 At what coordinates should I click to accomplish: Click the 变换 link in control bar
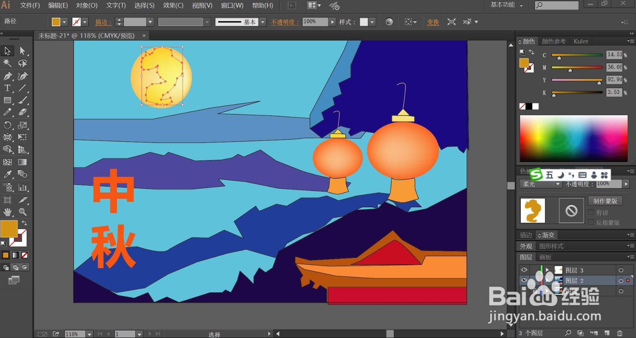[x=433, y=22]
